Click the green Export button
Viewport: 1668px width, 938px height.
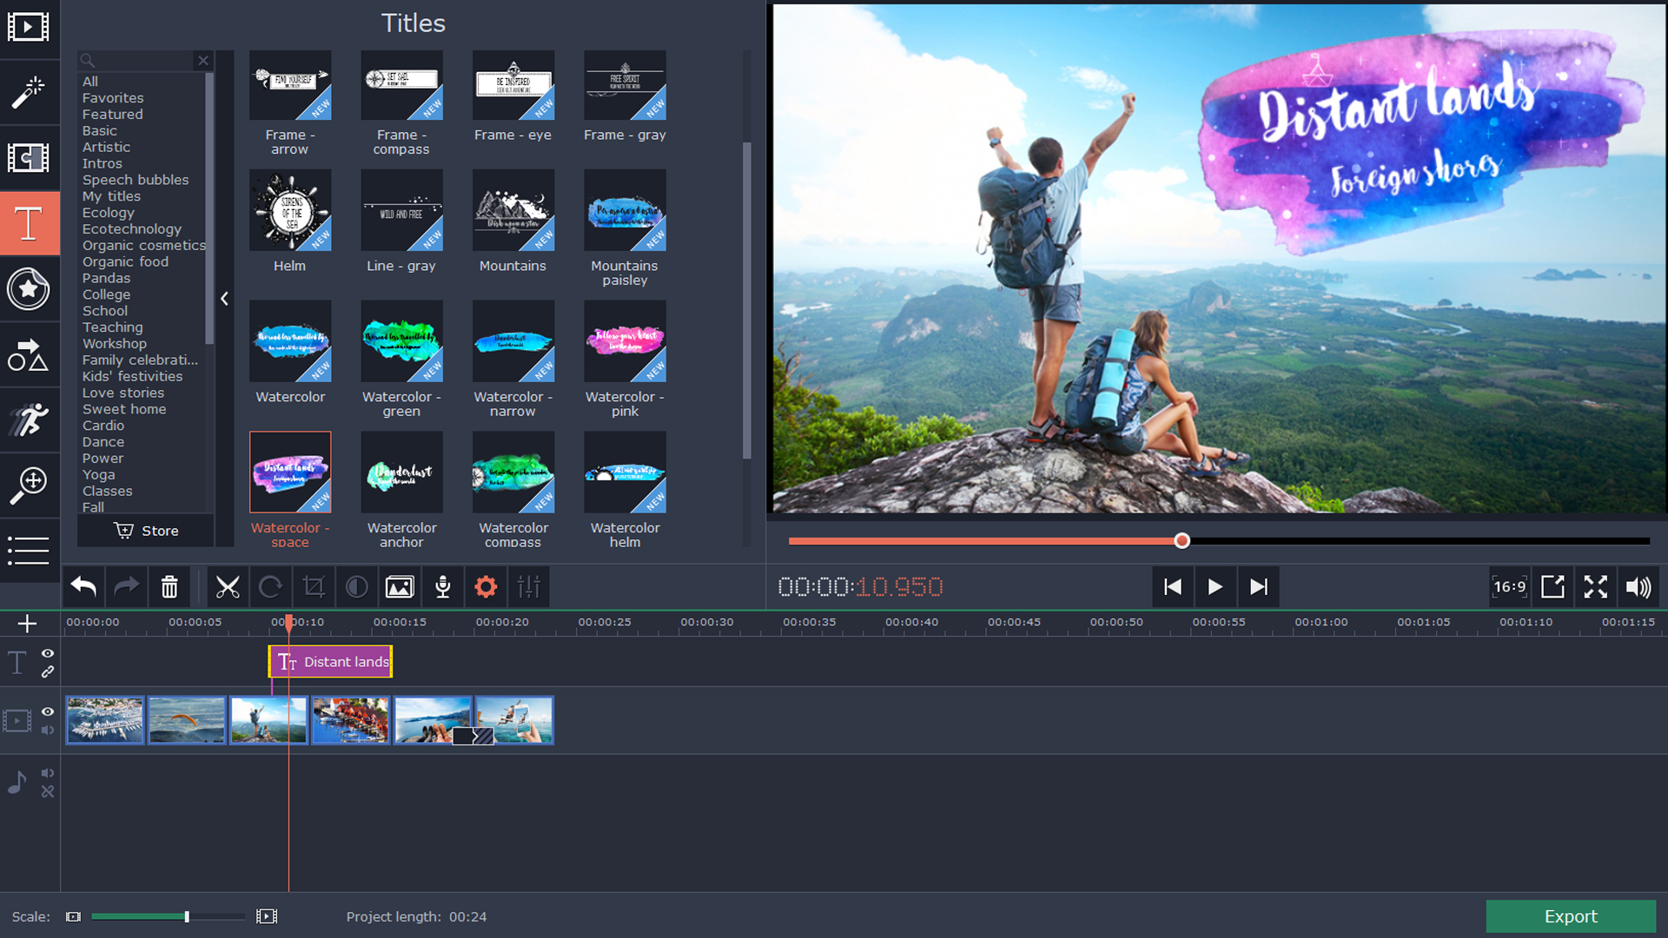1569,916
